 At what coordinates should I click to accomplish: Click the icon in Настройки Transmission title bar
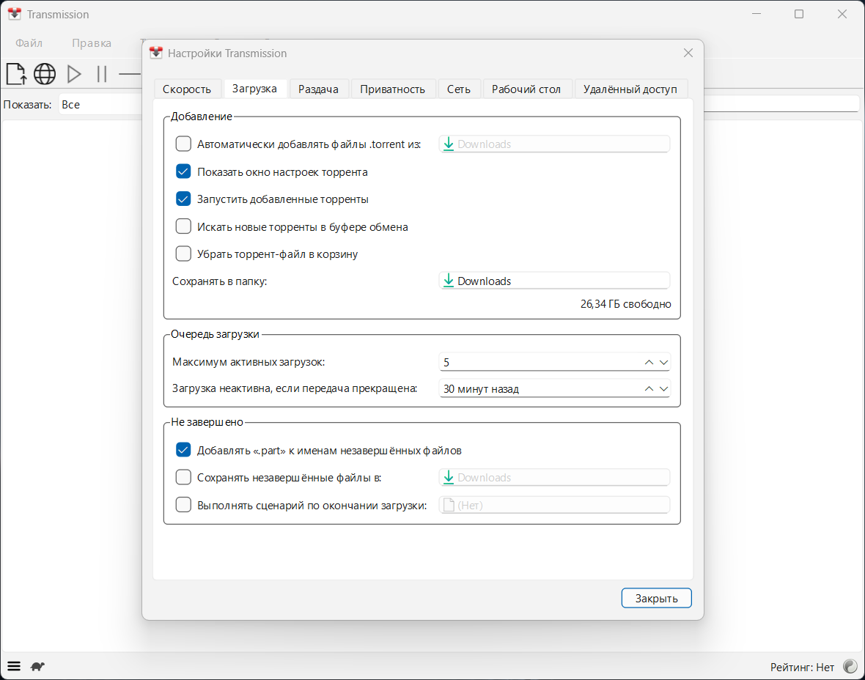pyautogui.click(x=156, y=53)
